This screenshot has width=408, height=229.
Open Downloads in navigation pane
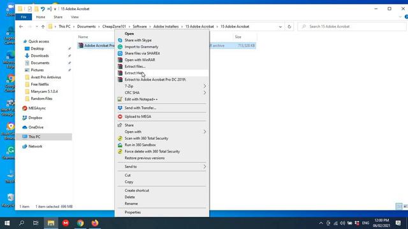pyautogui.click(x=40, y=56)
